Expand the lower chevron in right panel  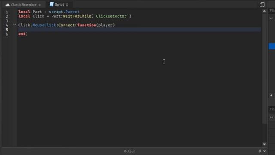272,117
